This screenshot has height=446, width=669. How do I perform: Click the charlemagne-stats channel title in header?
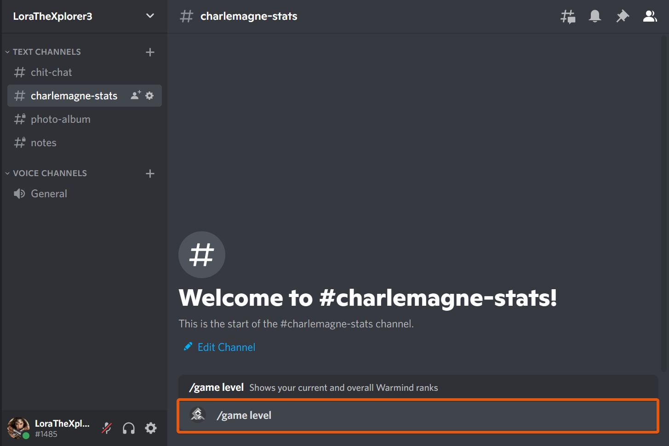[249, 17]
